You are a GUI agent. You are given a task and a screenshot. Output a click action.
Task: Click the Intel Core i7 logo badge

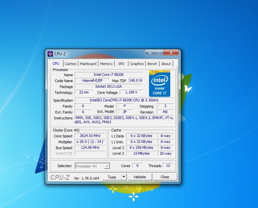[159, 83]
